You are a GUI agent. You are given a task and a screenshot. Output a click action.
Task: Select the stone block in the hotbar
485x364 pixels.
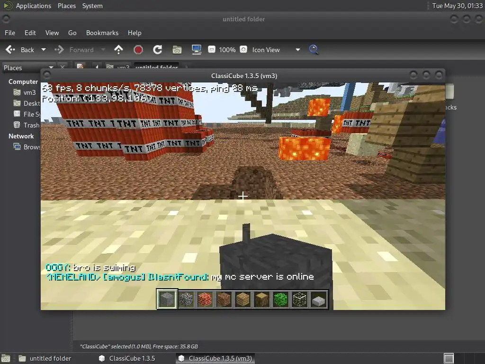pos(167,300)
